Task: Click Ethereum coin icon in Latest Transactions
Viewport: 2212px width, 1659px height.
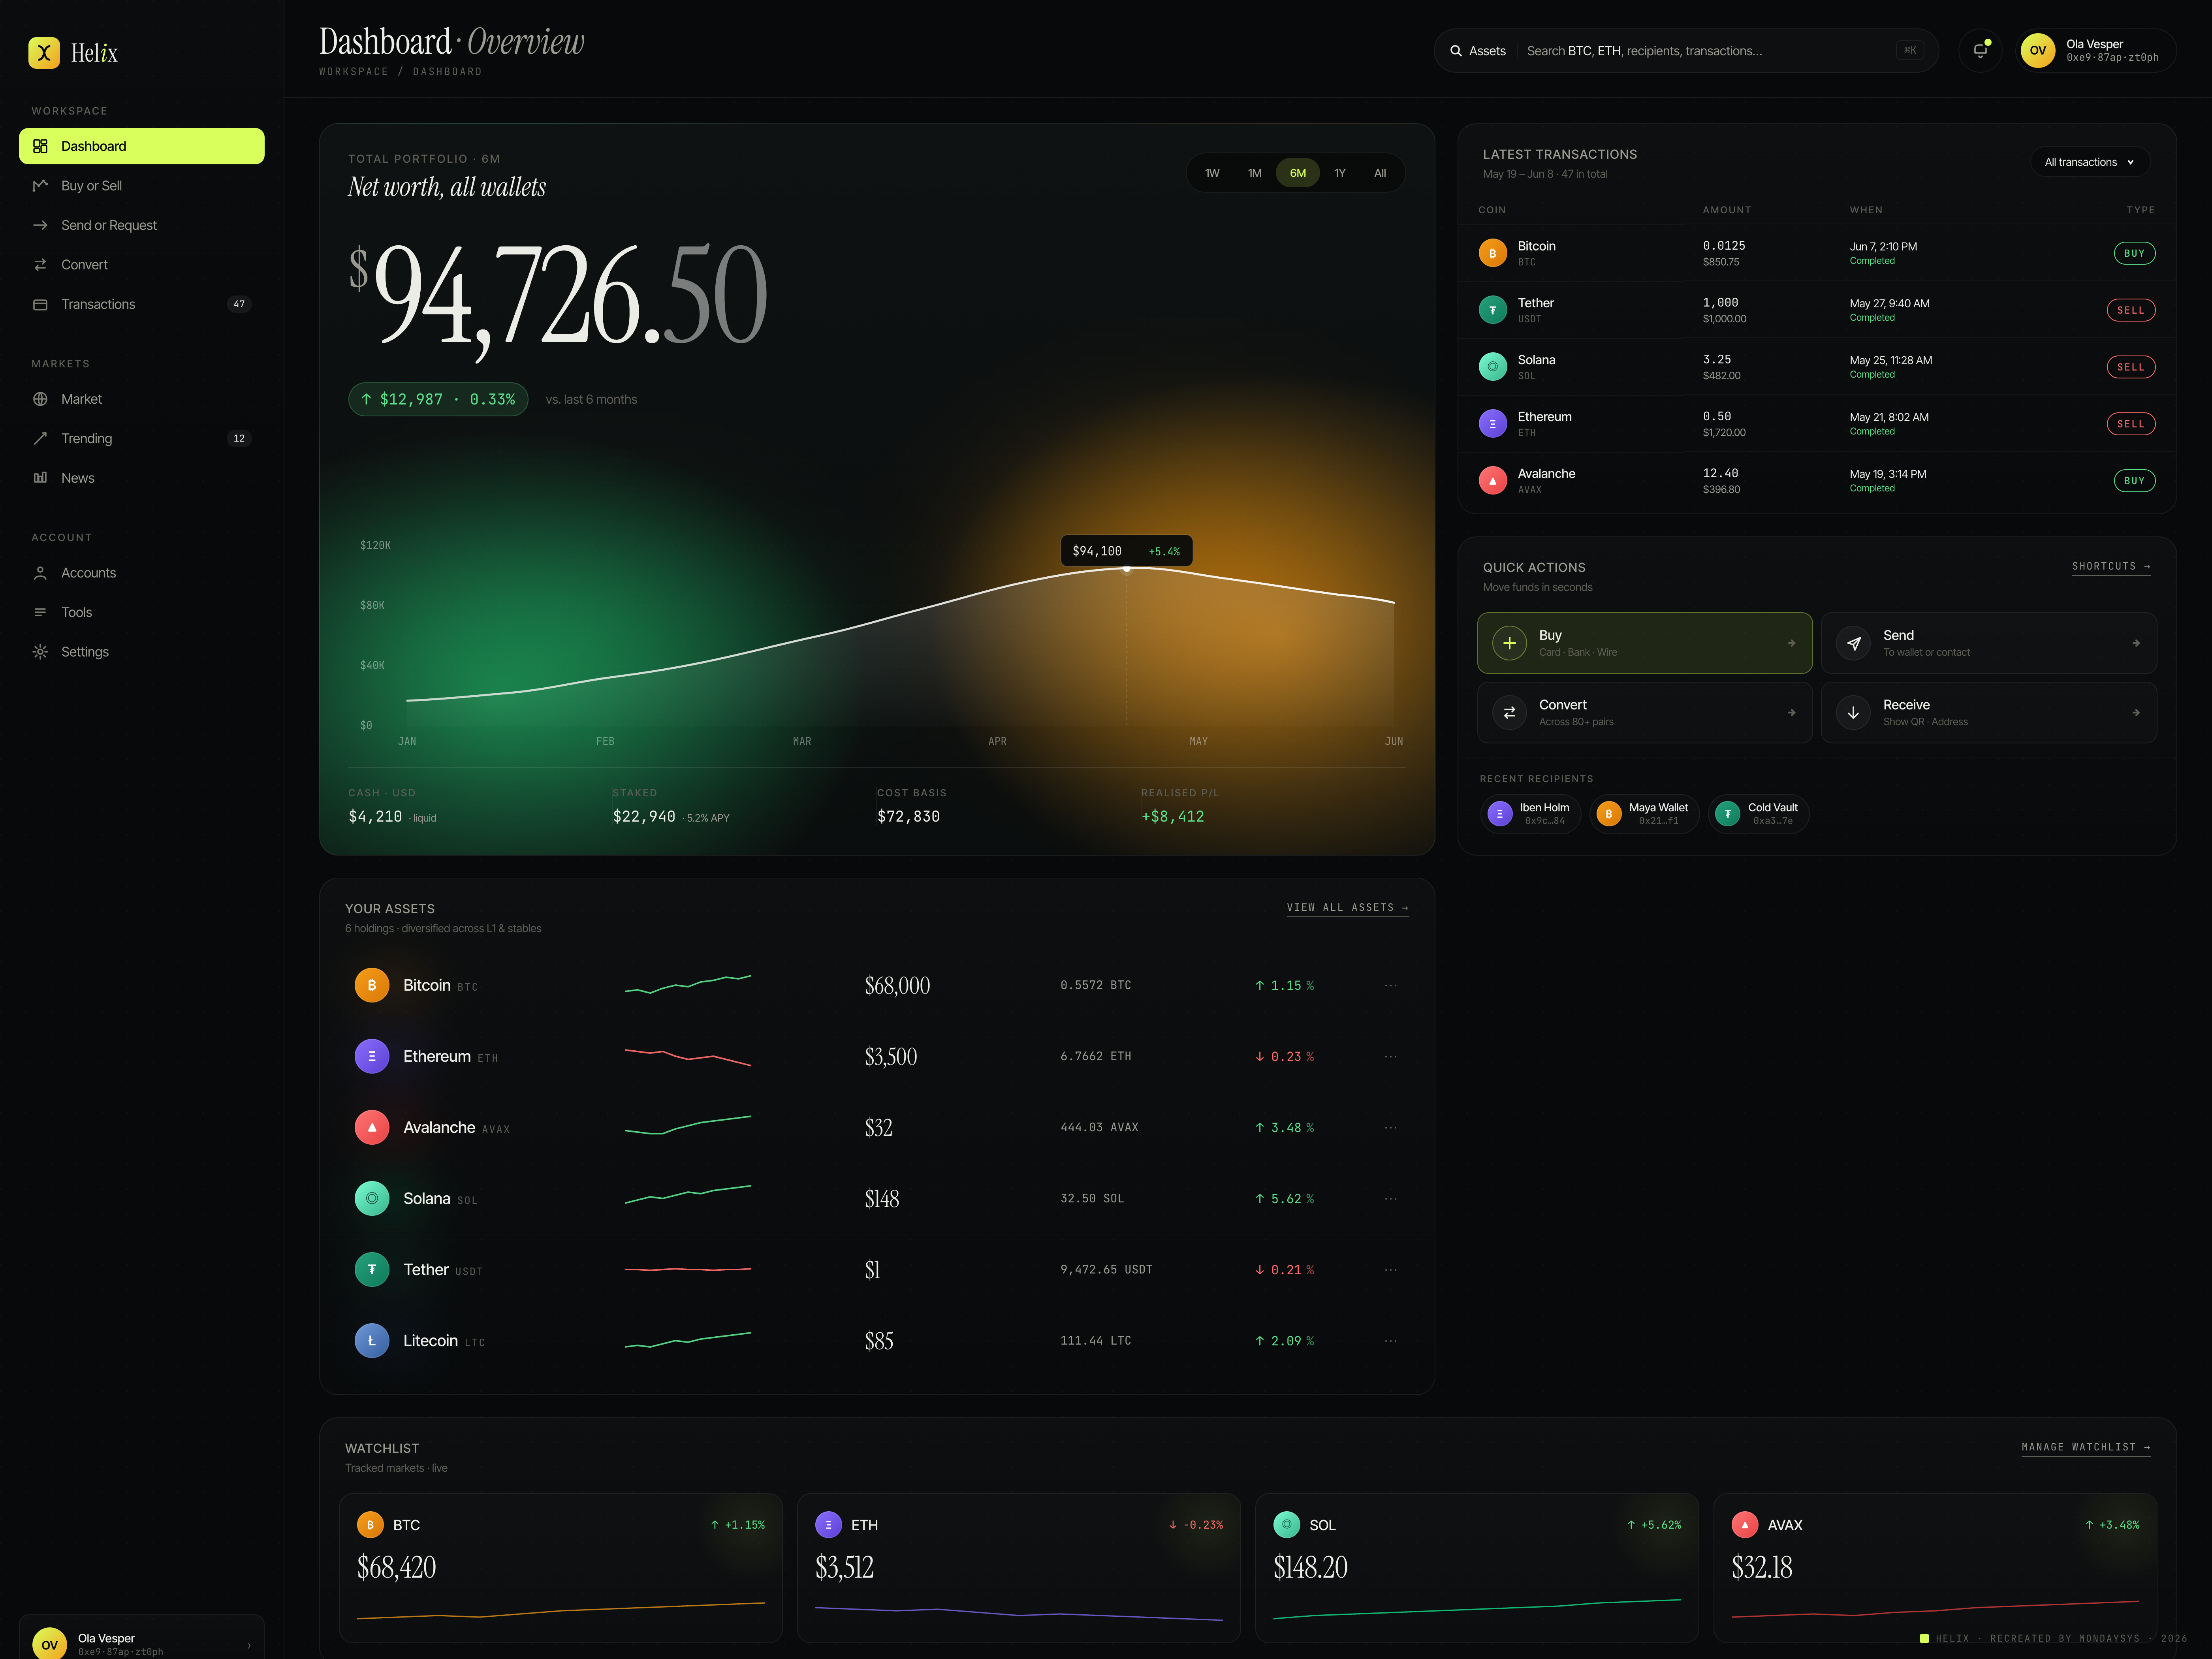Action: [x=1493, y=424]
